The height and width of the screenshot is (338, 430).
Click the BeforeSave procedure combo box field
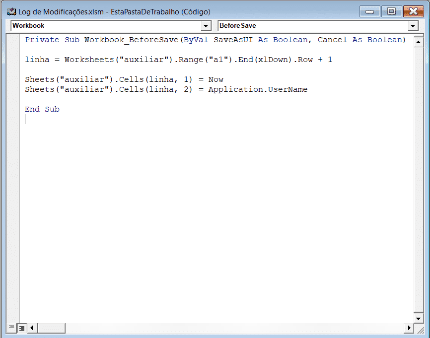click(318, 26)
